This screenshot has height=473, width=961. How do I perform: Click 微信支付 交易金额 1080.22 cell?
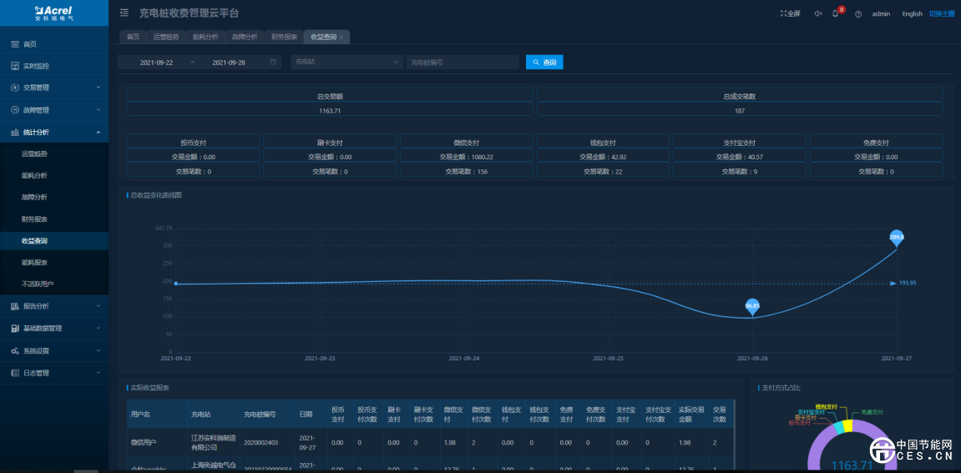pyautogui.click(x=467, y=156)
